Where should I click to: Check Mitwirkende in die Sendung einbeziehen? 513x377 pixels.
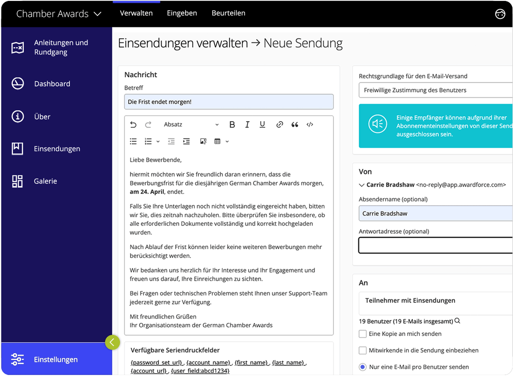[362, 351]
